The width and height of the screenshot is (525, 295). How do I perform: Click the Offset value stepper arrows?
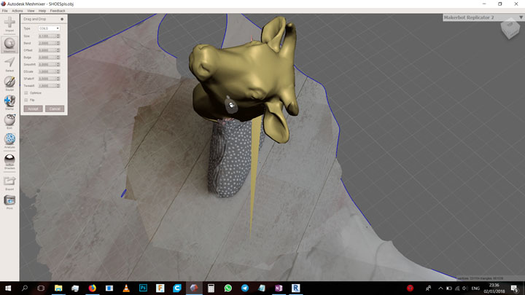point(58,50)
